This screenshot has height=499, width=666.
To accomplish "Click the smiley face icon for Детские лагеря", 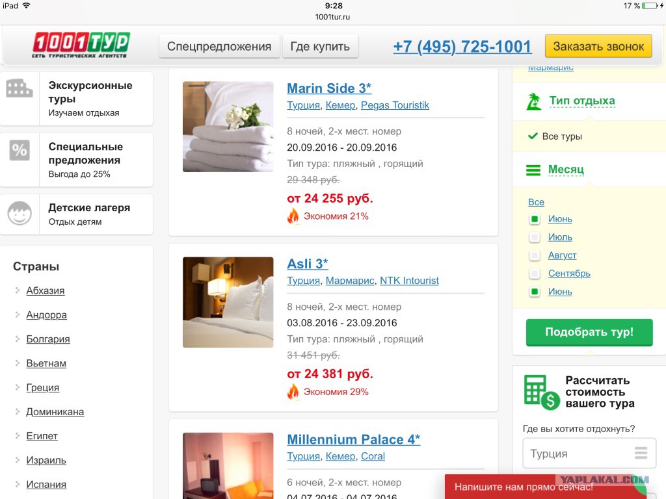I will 20,213.
